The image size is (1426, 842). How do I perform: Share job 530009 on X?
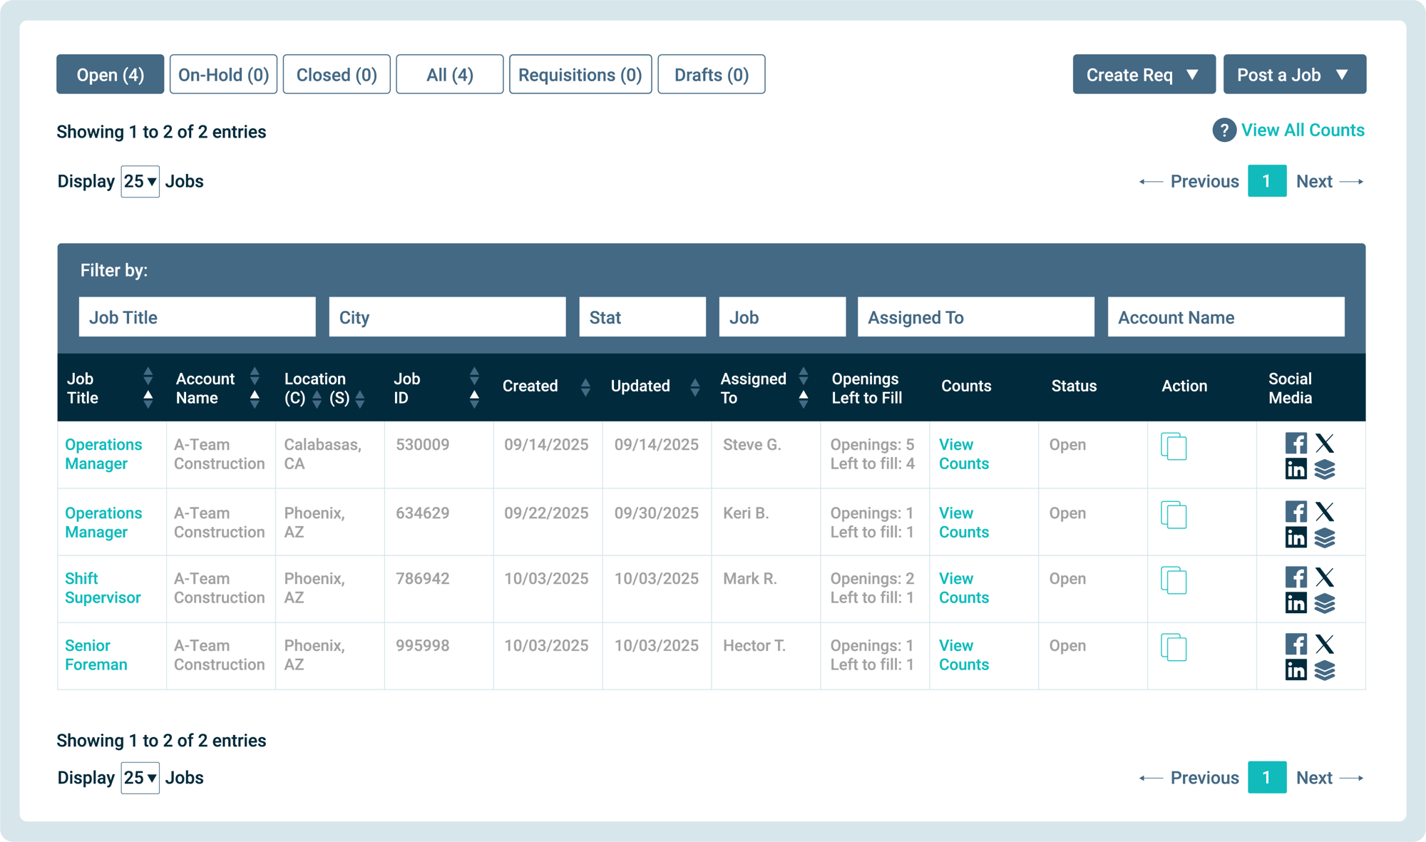(1325, 443)
